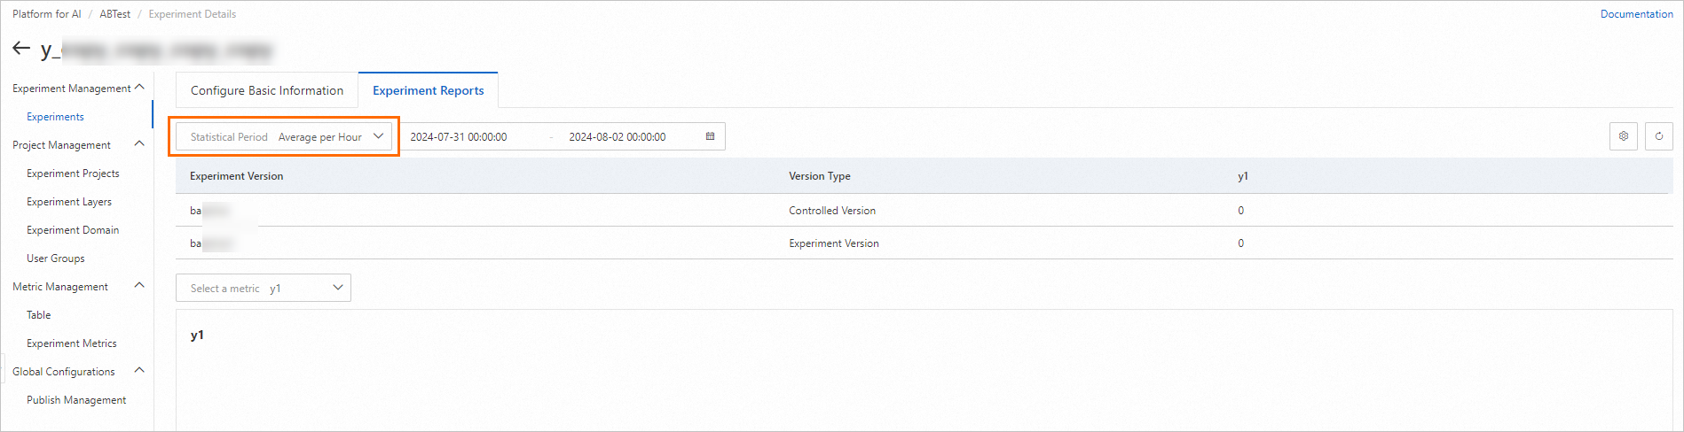Image resolution: width=1684 pixels, height=432 pixels.
Task: Collapse the Project Management section
Action: [139, 144]
